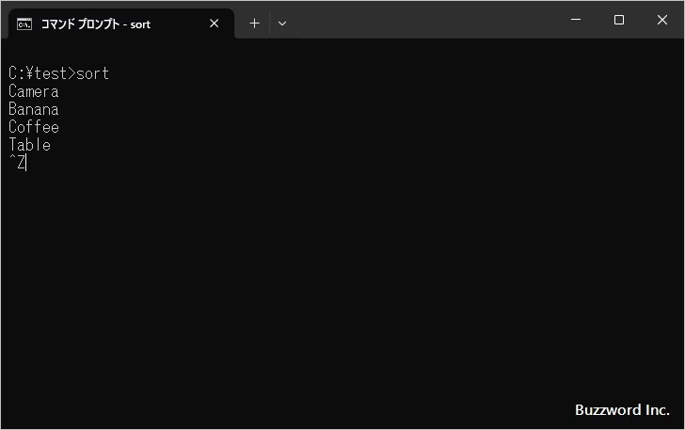Click the word sort in the command line
This screenshot has height=430, width=685.
pyautogui.click(x=93, y=73)
